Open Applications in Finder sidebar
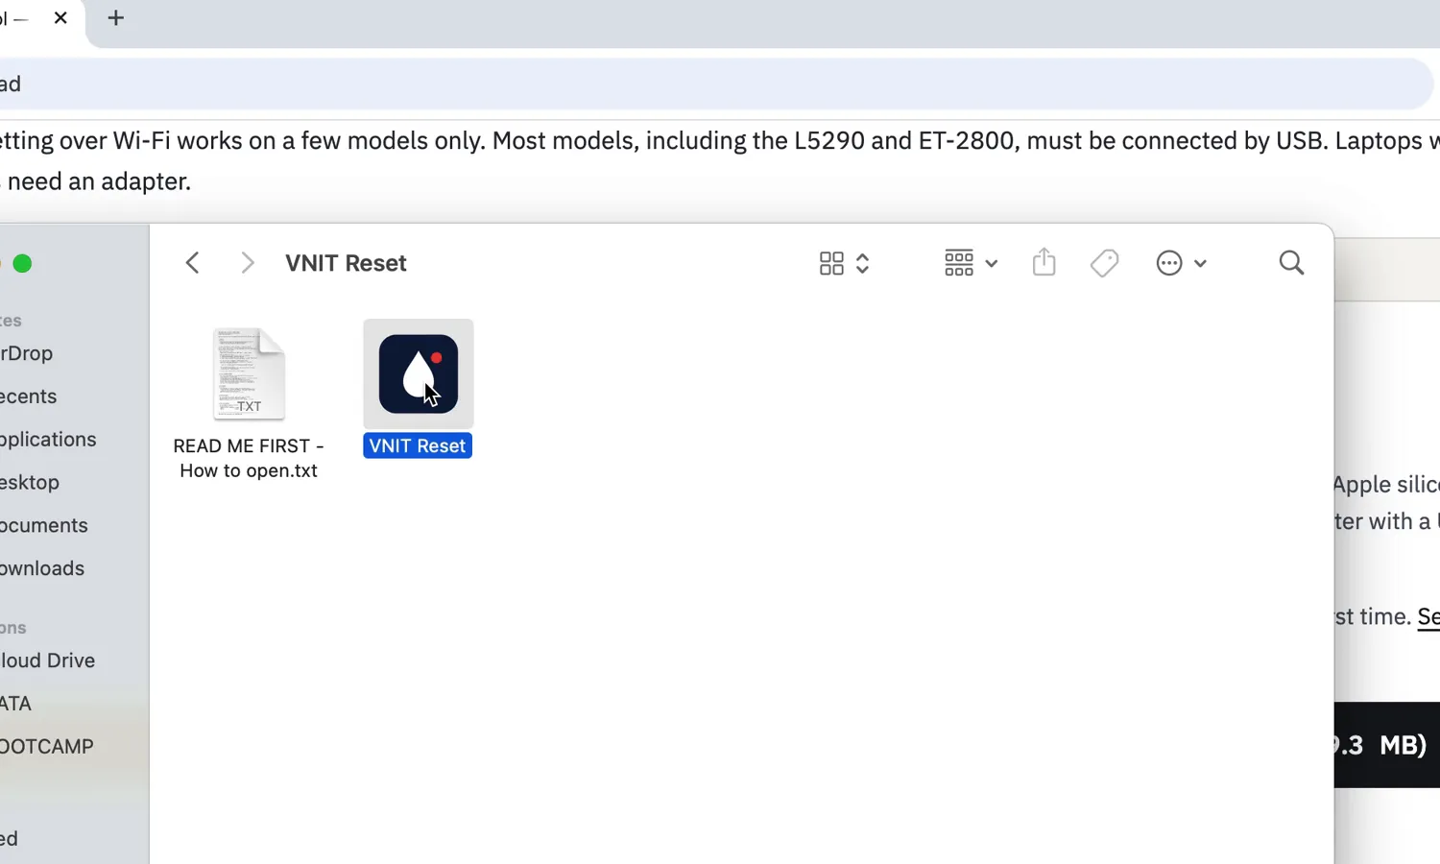 (x=48, y=440)
